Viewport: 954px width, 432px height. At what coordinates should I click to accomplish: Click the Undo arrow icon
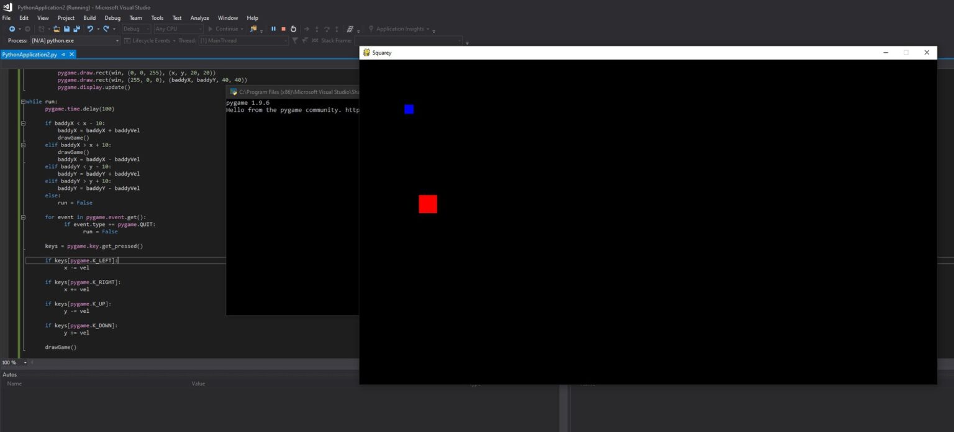90,29
